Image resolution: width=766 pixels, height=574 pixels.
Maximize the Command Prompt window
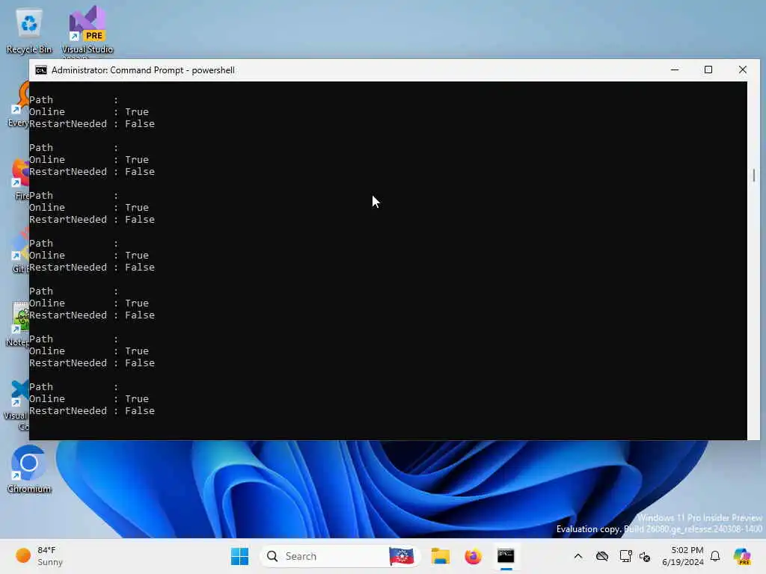(708, 70)
